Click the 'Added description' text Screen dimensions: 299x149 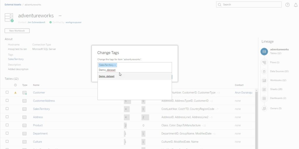pos(18,69)
